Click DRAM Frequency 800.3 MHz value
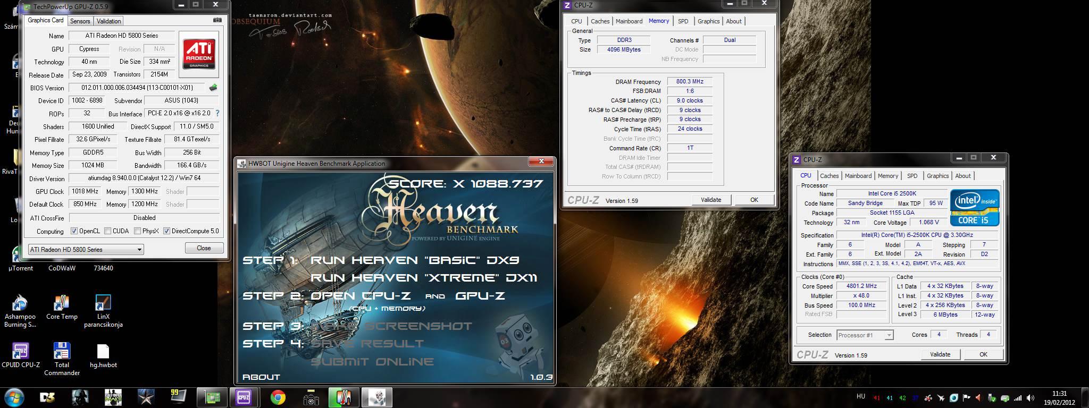 coord(690,82)
